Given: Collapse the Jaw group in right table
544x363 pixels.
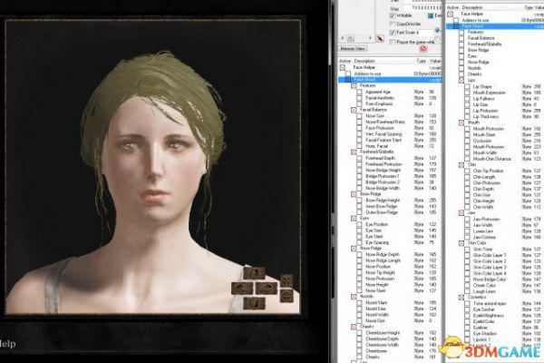Looking at the screenshot, I should tap(461, 212).
